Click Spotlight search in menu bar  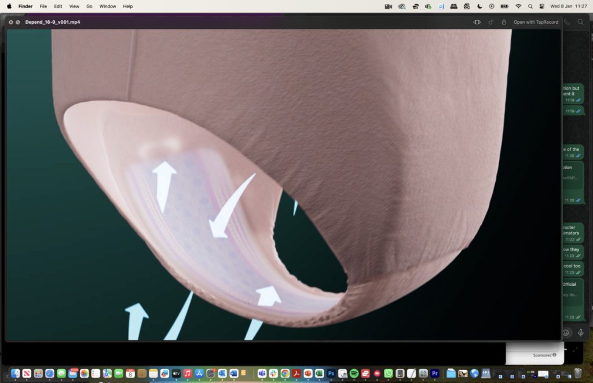click(530, 6)
